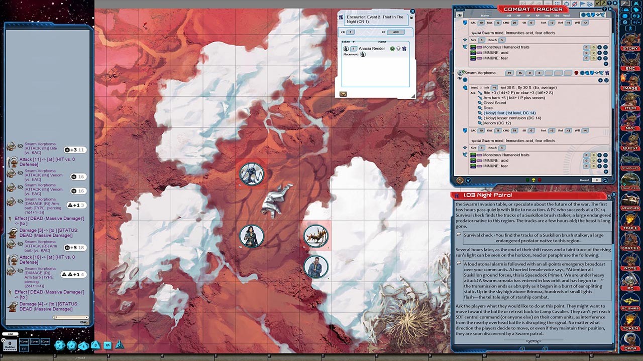Click the Cover button in the modifier area

coord(35,341)
